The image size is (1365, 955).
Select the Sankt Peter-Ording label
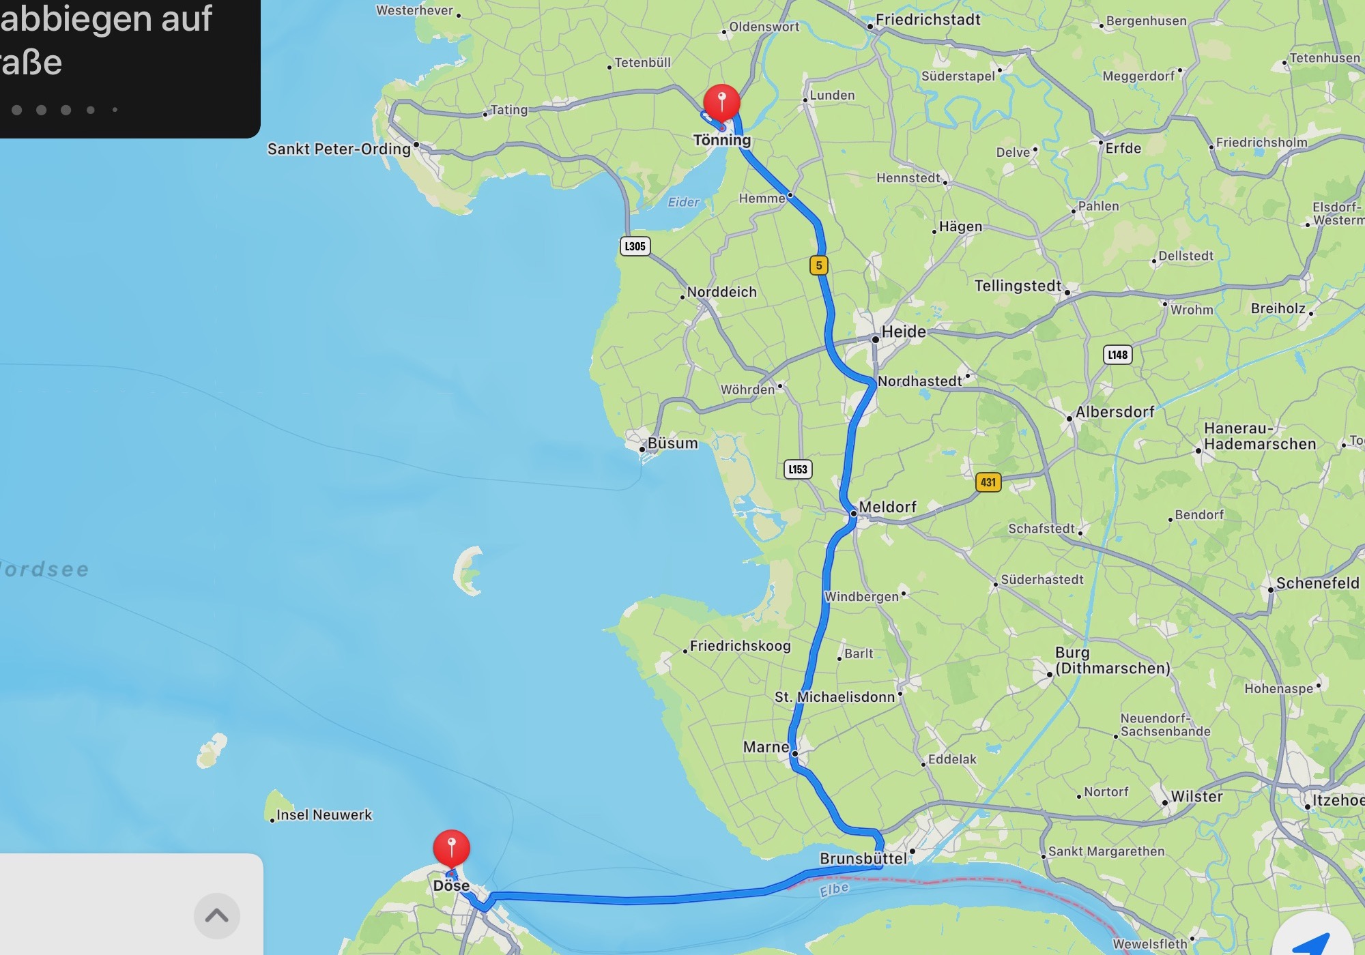point(339,149)
